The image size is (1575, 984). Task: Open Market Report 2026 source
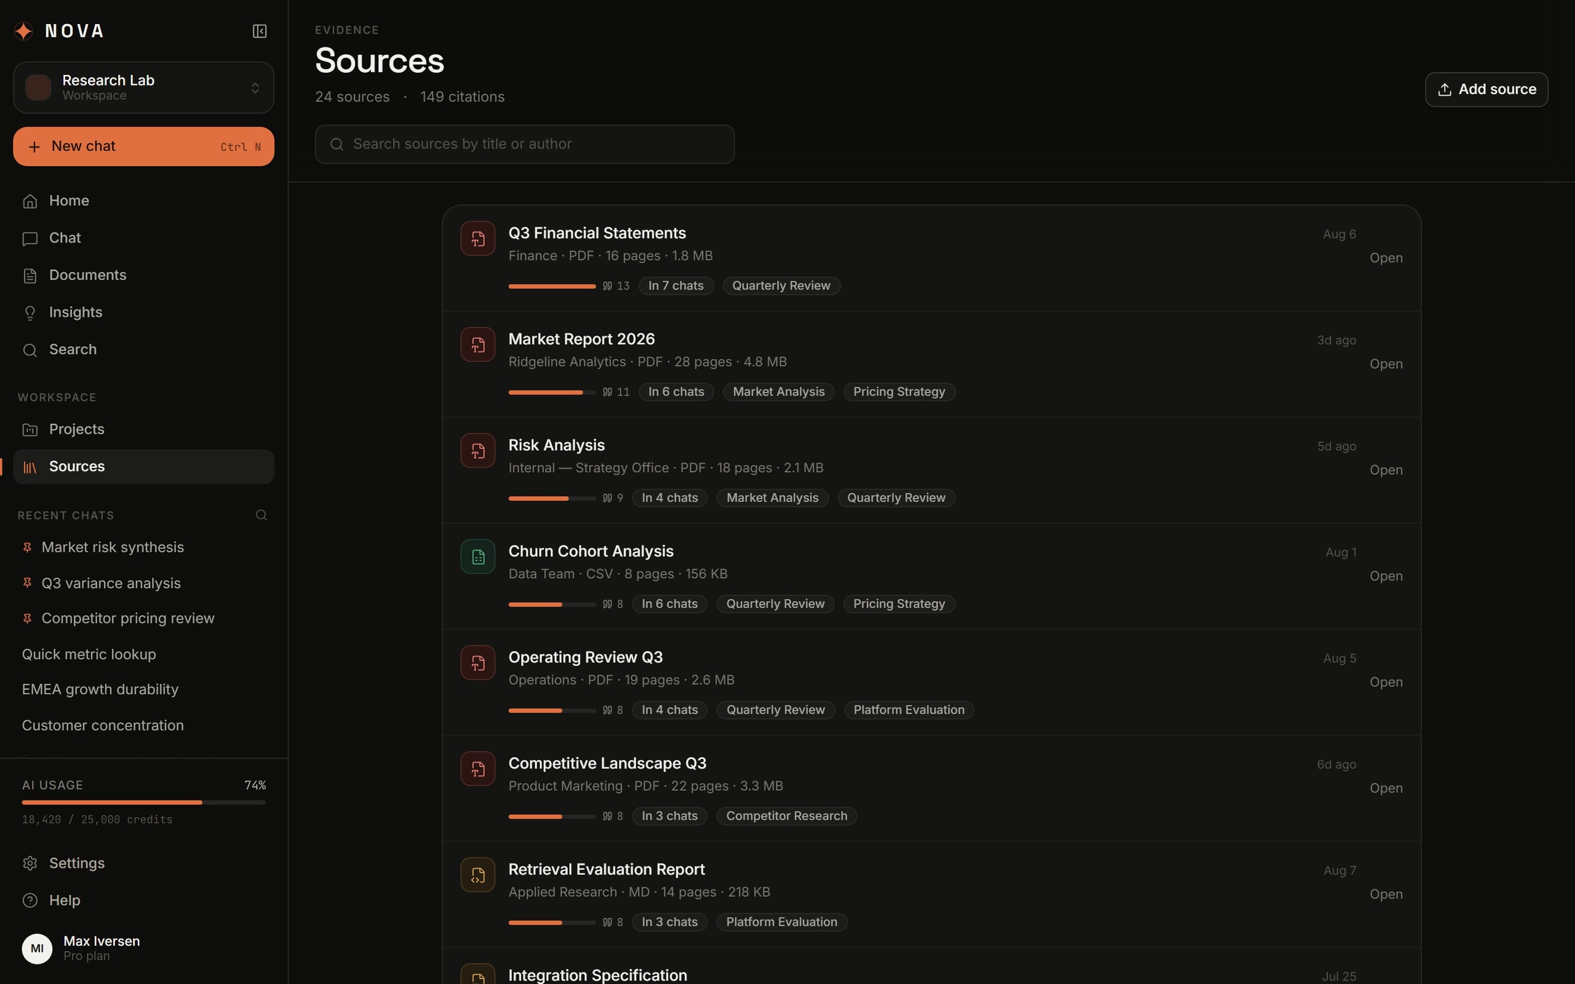pyautogui.click(x=1386, y=364)
